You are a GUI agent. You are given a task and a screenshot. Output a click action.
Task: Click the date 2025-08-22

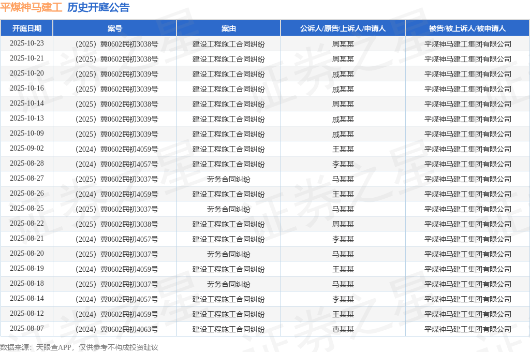click(x=27, y=223)
